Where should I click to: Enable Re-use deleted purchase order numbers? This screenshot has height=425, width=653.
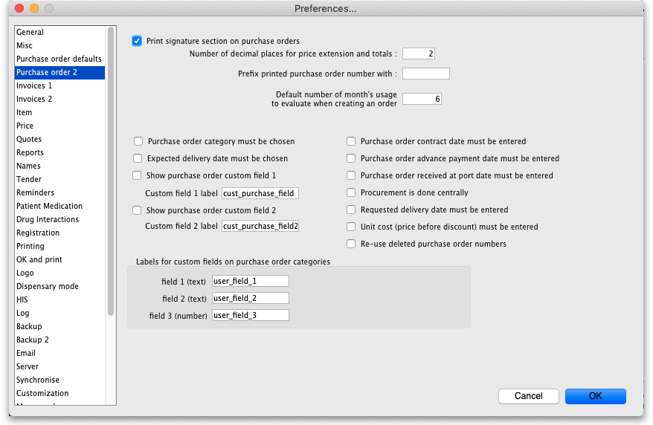pos(351,244)
